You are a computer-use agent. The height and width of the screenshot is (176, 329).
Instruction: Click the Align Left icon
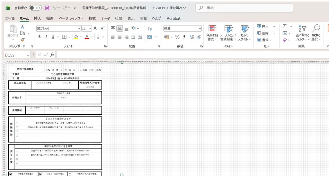point(113,37)
